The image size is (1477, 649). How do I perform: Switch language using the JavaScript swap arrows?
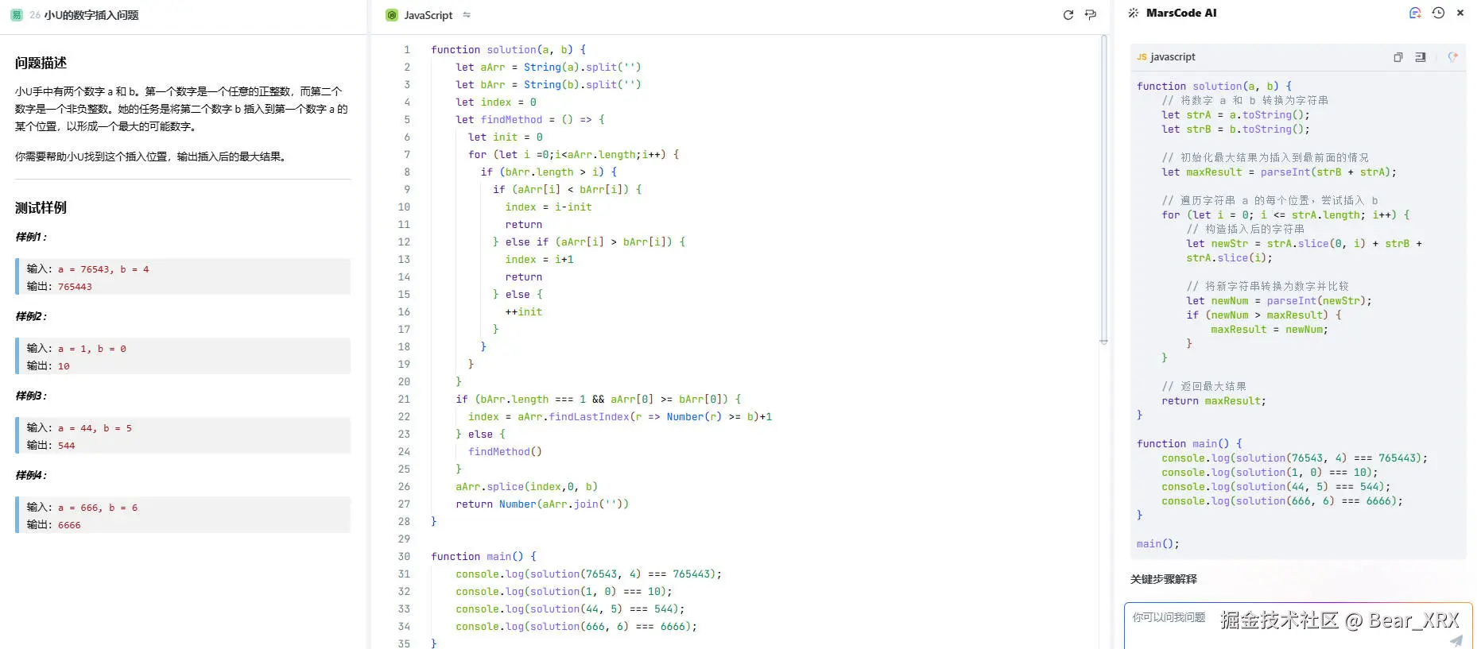pos(467,15)
